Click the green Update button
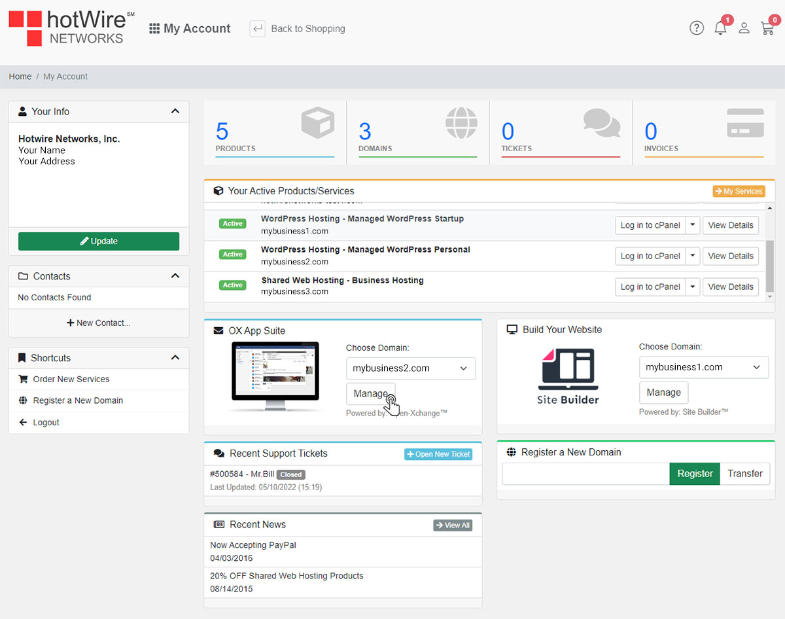 pos(99,241)
